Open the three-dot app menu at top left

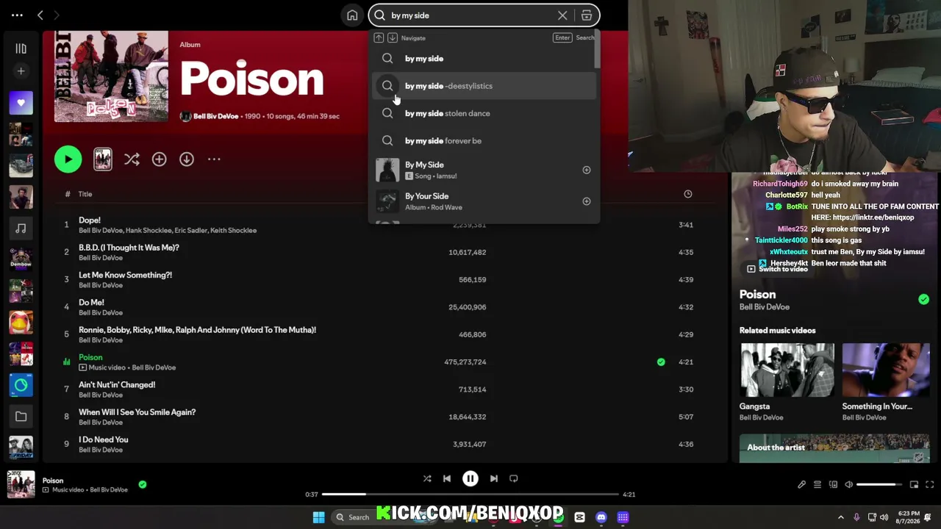coord(17,15)
